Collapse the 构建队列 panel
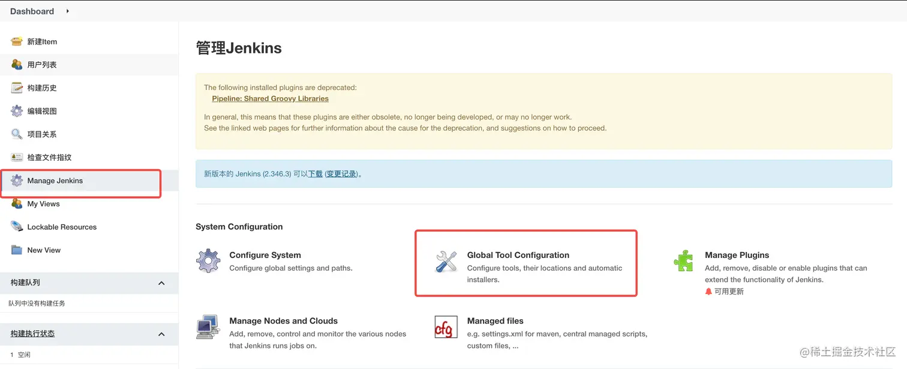 coord(161,283)
